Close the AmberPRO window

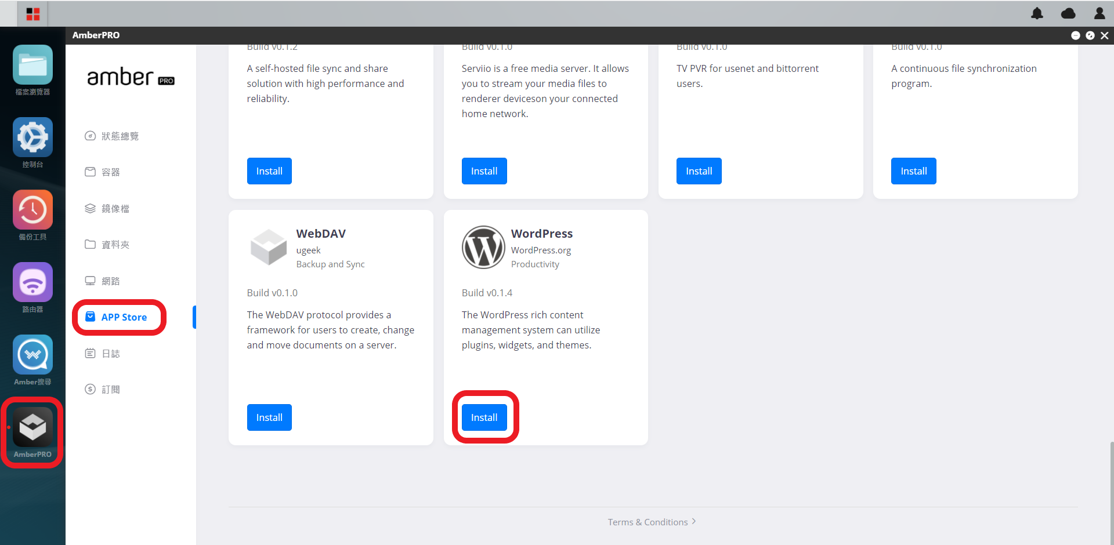pyautogui.click(x=1105, y=35)
